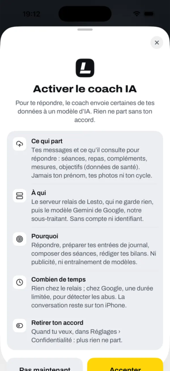170x371 pixels.
Task: Tap the sheet grabber handle
Action: click(x=85, y=29)
